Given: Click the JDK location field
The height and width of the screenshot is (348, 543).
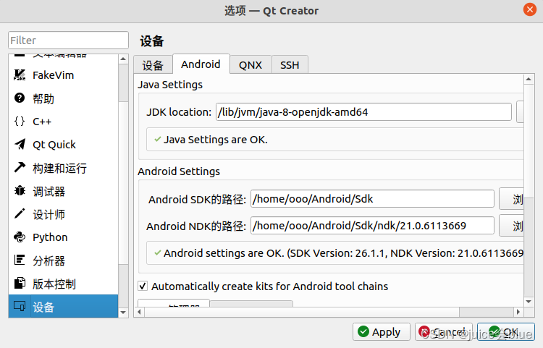Looking at the screenshot, I should pyautogui.click(x=363, y=111).
